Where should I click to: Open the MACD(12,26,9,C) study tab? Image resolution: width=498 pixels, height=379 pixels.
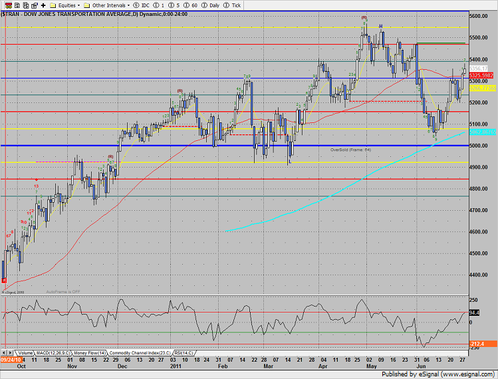(x=53, y=353)
